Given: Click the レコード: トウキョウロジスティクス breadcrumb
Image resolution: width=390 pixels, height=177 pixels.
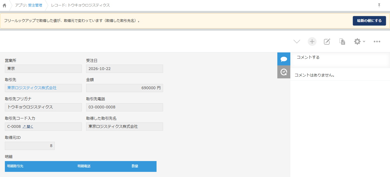Looking at the screenshot, I should [80, 5].
